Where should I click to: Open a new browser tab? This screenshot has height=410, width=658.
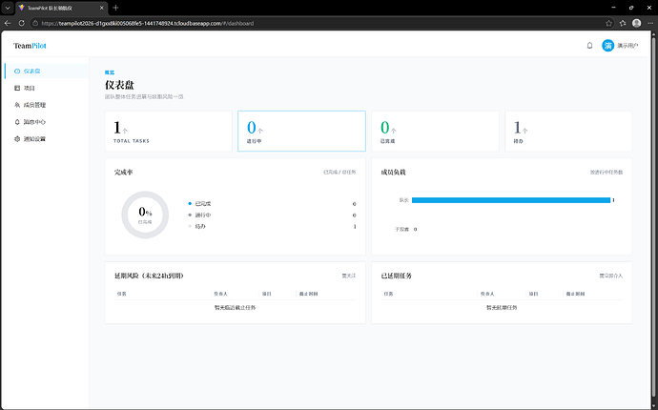coord(115,8)
